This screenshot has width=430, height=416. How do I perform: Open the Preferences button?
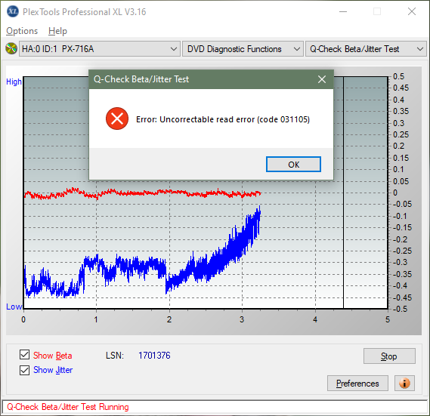pyautogui.click(x=357, y=383)
